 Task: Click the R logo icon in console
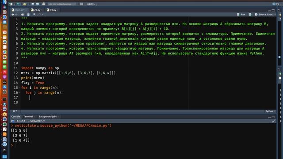13,121
